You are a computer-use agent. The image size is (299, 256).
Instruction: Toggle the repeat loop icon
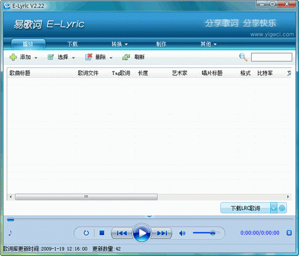(x=86, y=233)
